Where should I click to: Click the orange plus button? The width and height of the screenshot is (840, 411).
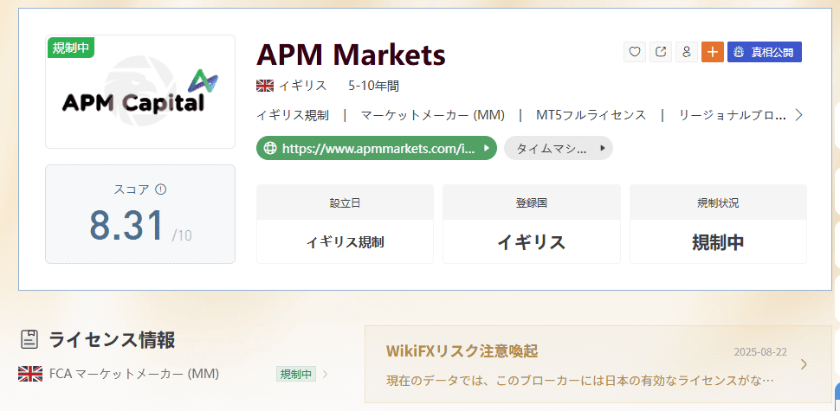[713, 52]
